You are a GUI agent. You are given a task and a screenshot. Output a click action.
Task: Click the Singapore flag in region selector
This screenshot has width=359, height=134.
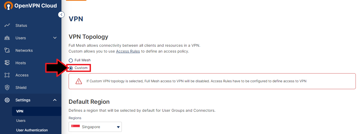pyautogui.click(x=76, y=127)
